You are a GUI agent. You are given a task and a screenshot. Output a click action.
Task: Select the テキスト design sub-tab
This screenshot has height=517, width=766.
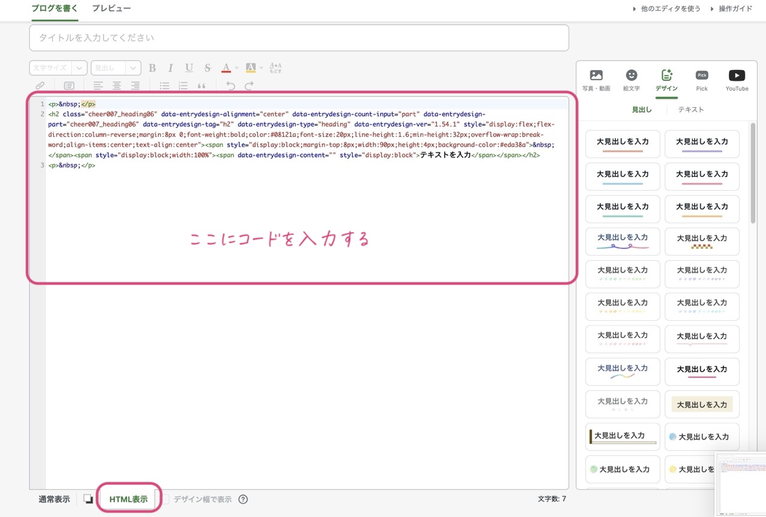691,110
